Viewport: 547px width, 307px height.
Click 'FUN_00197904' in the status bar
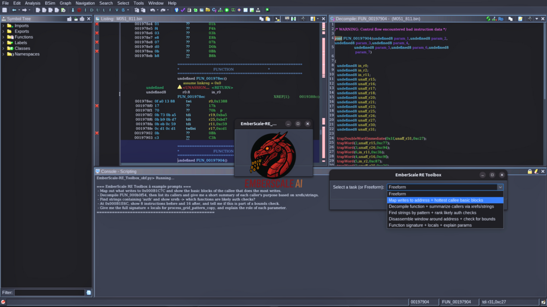point(456,302)
